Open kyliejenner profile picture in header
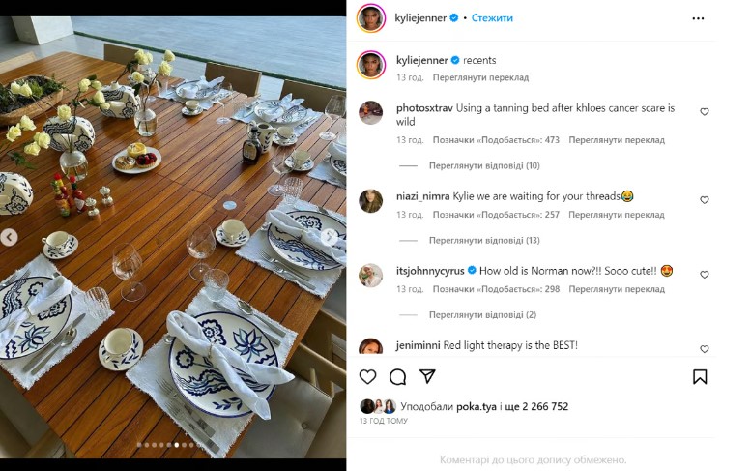 pos(371,18)
